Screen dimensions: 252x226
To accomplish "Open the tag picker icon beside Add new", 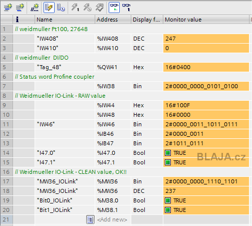I will click(x=90, y=219).
